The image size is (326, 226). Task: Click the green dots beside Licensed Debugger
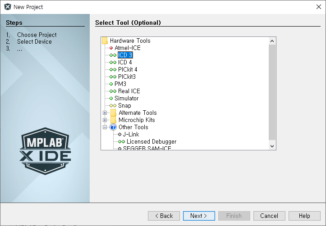click(121, 141)
